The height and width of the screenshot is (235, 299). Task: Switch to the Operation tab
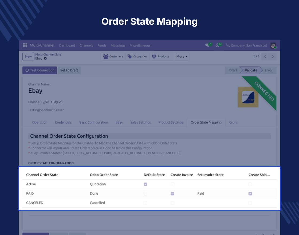pyautogui.click(x=40, y=122)
